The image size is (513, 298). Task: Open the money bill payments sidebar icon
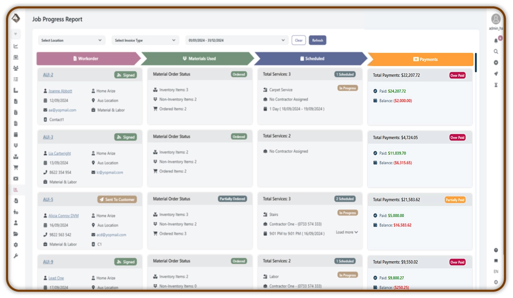pyautogui.click(x=16, y=179)
